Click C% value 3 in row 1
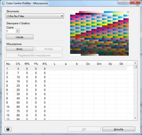 [x=18, y=69]
